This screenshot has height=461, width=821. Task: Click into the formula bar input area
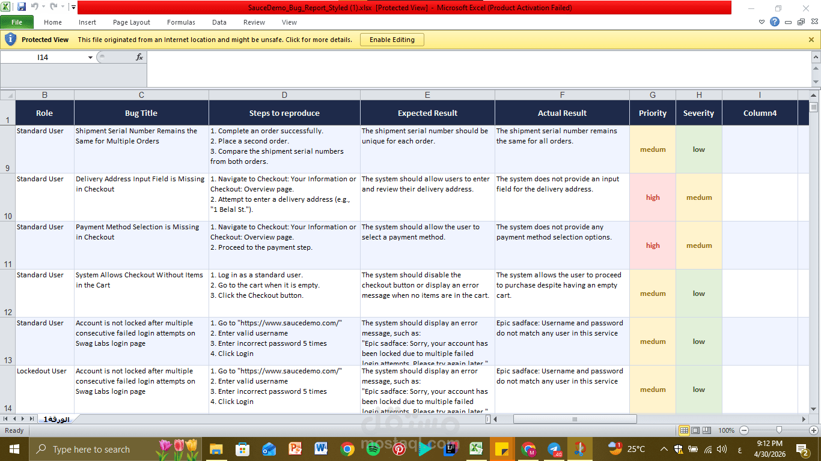pos(478,69)
